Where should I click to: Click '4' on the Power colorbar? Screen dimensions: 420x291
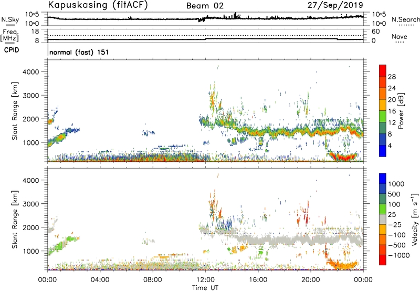point(390,145)
